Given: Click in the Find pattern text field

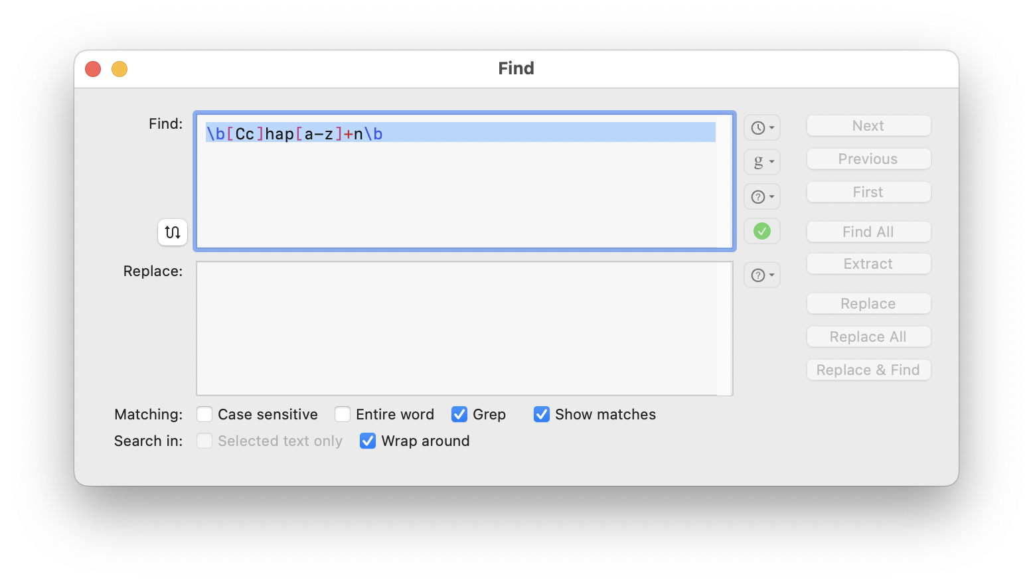Looking at the screenshot, I should coord(464,181).
